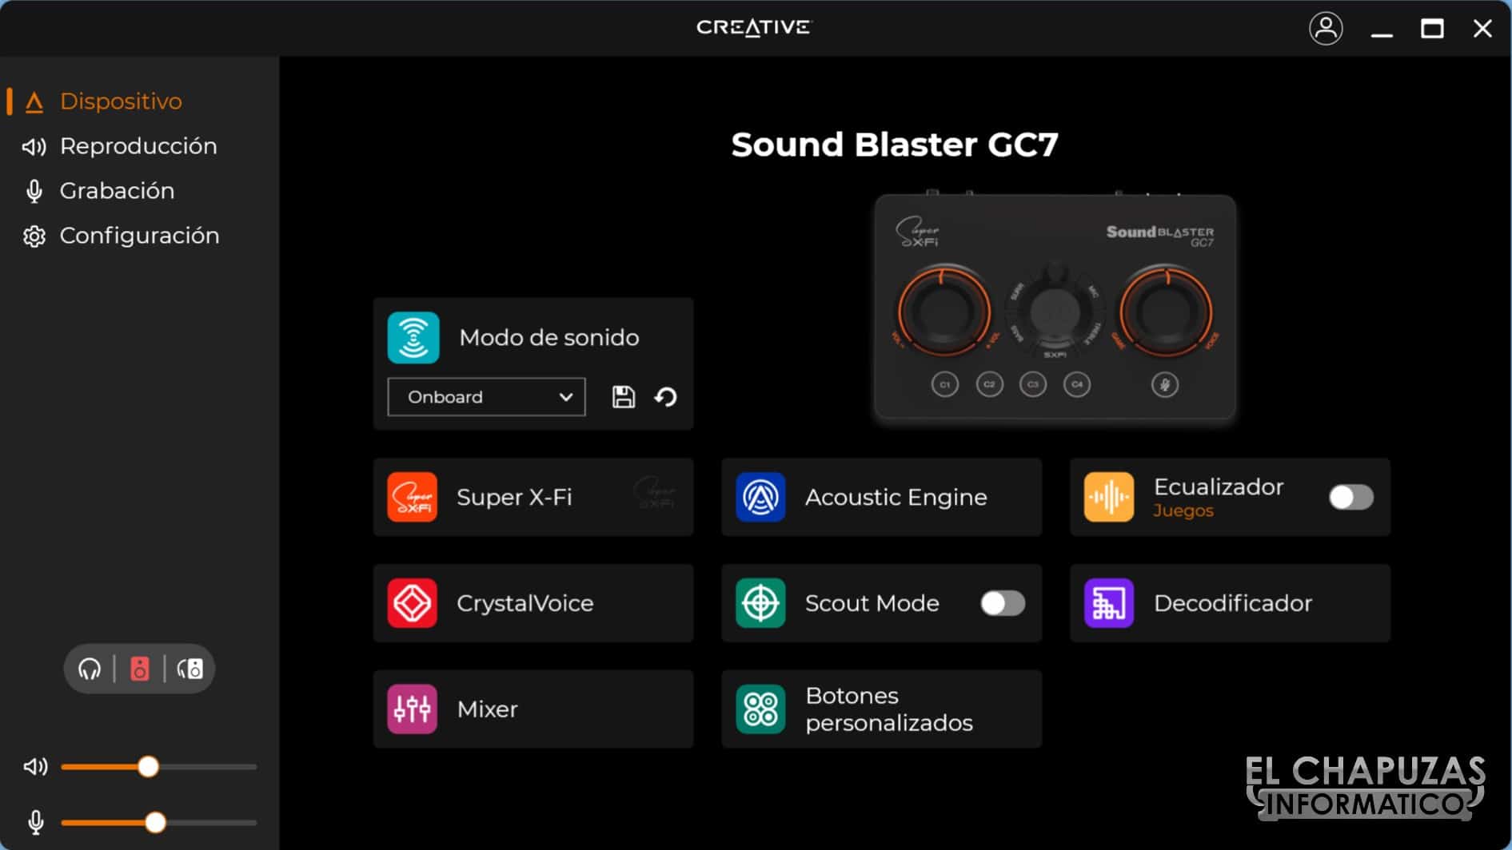Open Botones personalizados settings
This screenshot has width=1512, height=850.
[x=880, y=709]
